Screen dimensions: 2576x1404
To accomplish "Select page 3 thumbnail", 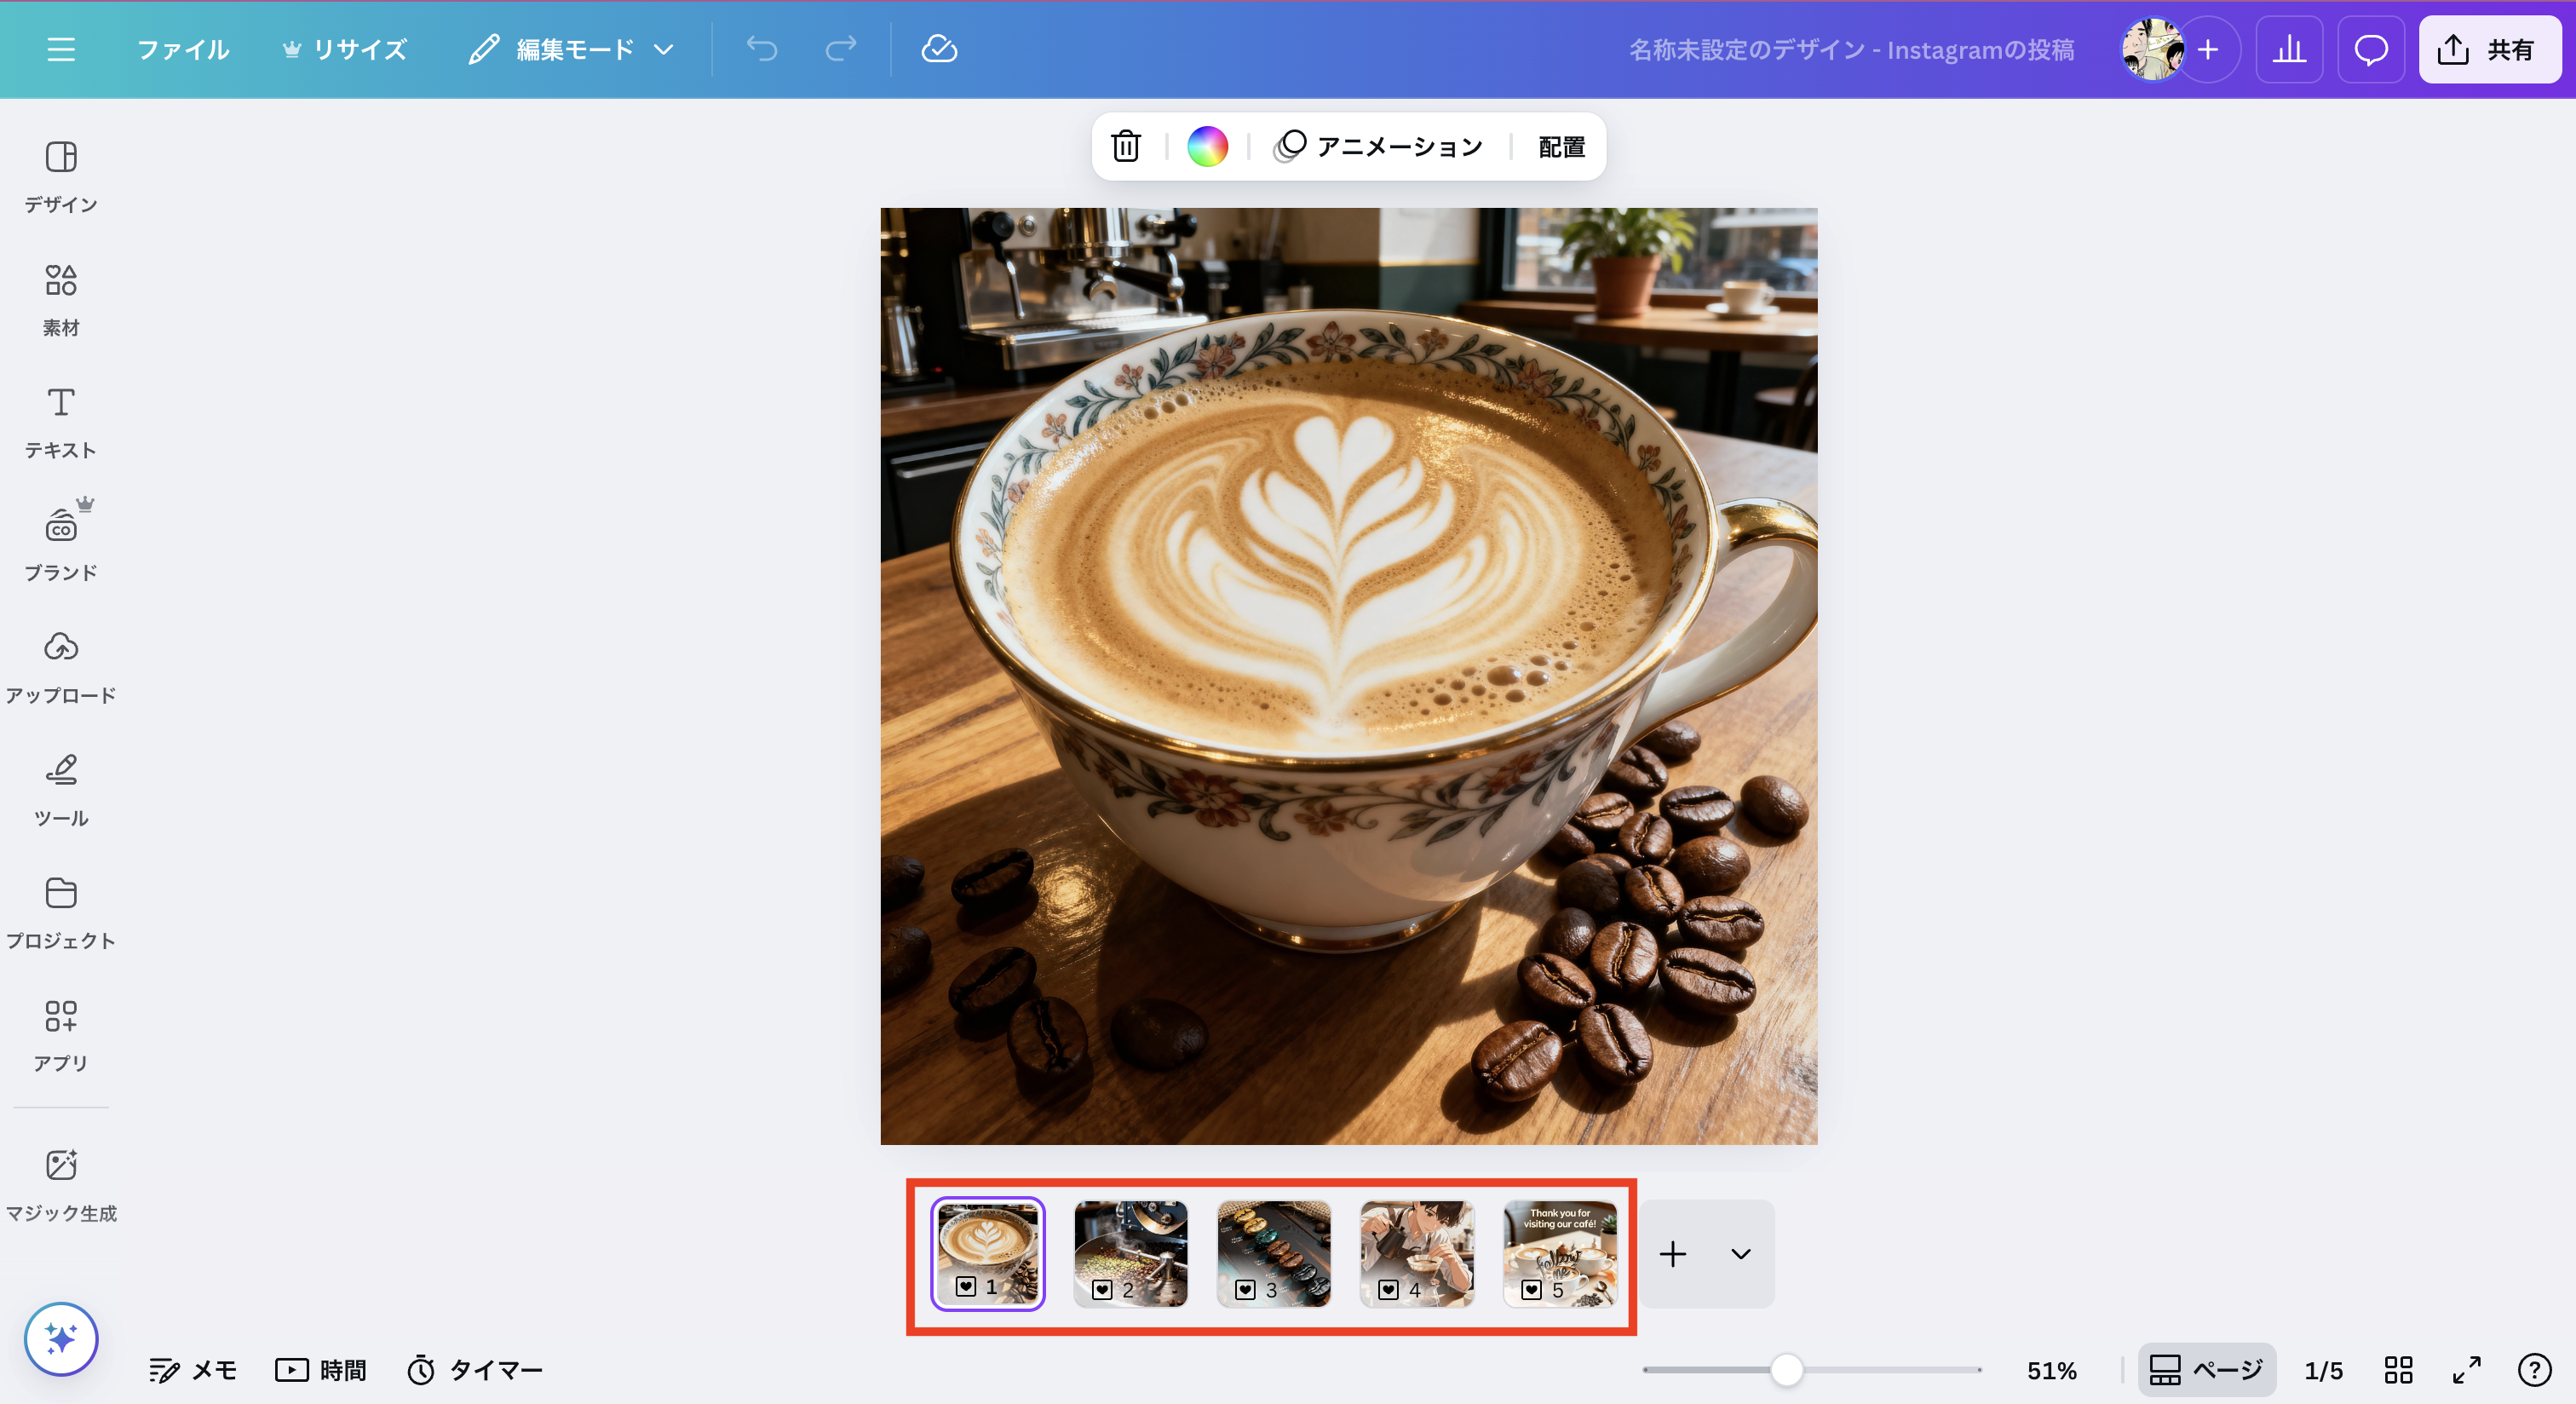I will pyautogui.click(x=1273, y=1253).
